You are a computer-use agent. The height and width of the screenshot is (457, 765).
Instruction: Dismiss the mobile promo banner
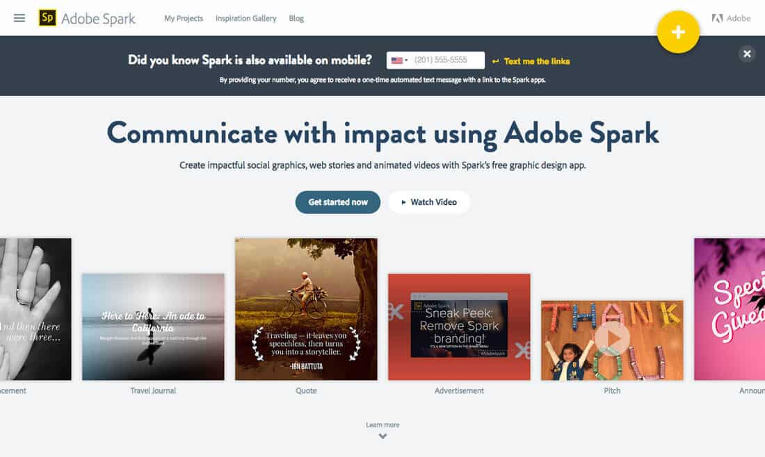tap(747, 53)
